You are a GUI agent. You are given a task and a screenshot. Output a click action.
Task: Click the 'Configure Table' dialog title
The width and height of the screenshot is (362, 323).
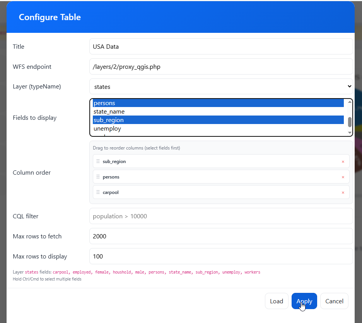(x=50, y=17)
